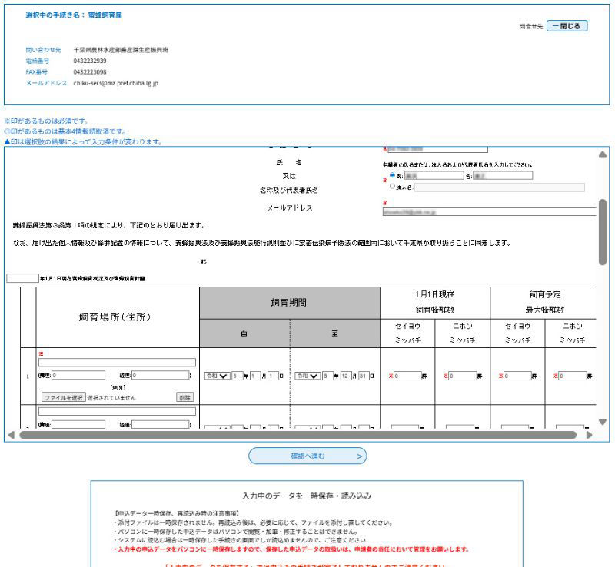
Task: Click the 閉じる button for contact info
Action: pyautogui.click(x=567, y=25)
